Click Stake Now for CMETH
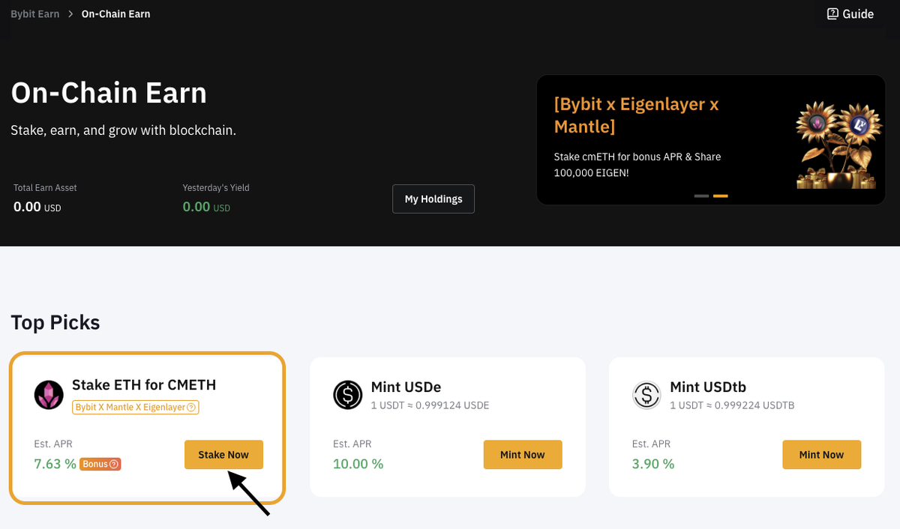900x529 pixels. coord(223,455)
